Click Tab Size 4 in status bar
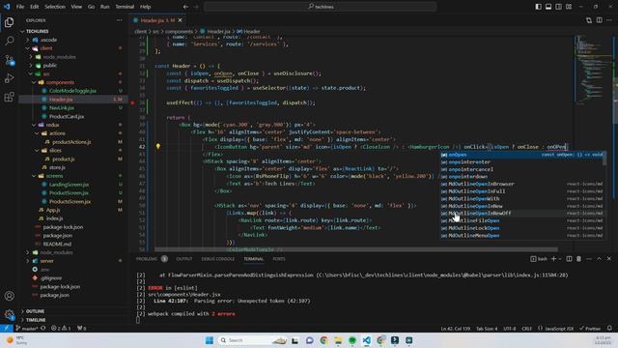The height and width of the screenshot is (348, 618). 487,329
